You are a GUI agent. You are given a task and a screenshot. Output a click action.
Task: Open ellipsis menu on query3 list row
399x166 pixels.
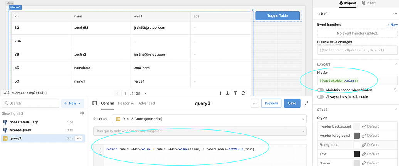(x=79, y=138)
